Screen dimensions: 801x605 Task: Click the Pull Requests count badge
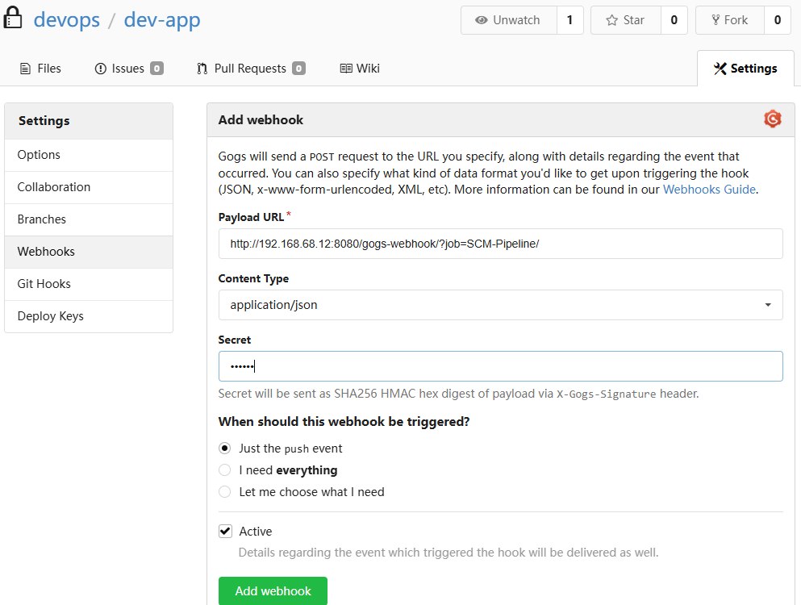tap(298, 69)
